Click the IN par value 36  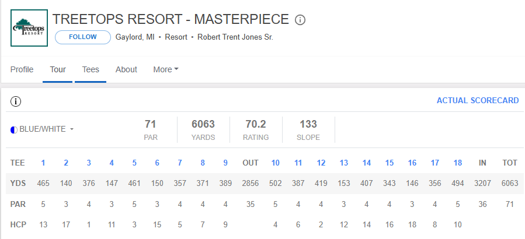[482, 204]
